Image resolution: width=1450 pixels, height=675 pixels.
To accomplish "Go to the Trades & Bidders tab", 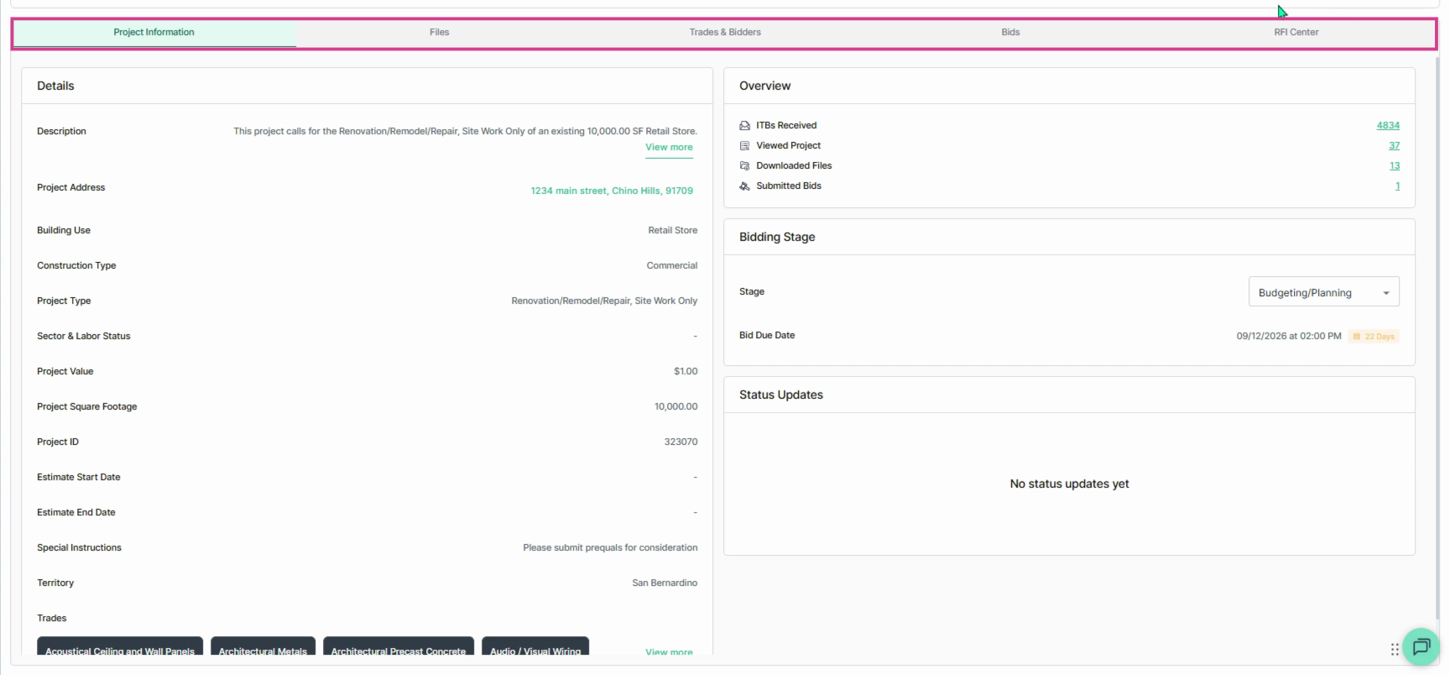I will [x=725, y=32].
